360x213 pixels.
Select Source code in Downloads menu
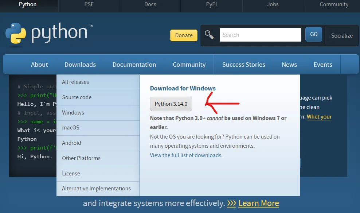pyautogui.click(x=98, y=97)
